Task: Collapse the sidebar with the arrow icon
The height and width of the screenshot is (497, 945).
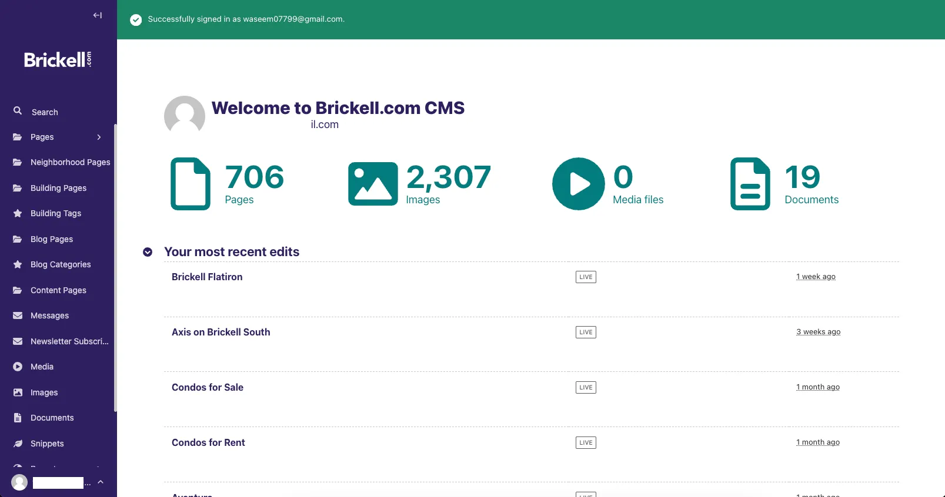Action: 98,15
